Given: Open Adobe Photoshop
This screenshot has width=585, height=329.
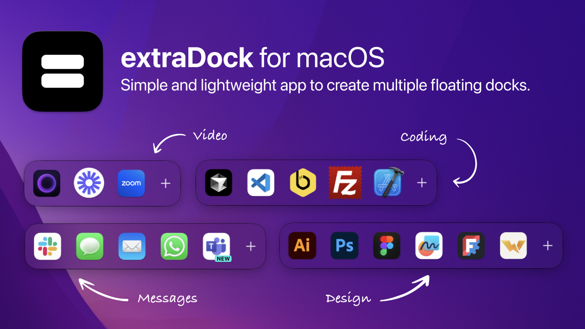Looking at the screenshot, I should 344,246.
